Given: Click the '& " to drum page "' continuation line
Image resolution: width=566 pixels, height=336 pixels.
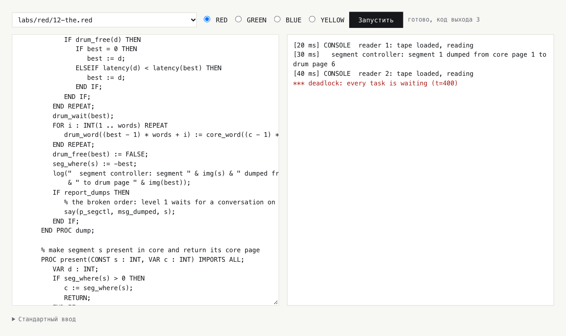Looking at the screenshot, I should (x=129, y=183).
